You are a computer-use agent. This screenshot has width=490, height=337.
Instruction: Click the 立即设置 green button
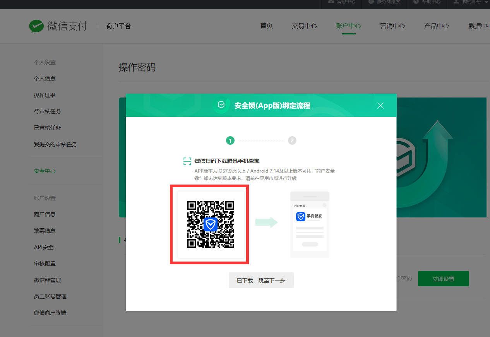444,279
